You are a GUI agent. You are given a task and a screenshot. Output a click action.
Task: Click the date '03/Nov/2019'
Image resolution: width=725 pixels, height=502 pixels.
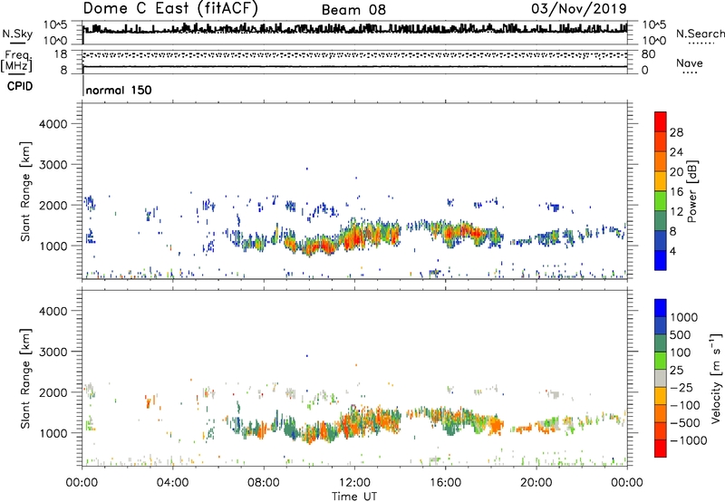[x=579, y=8]
